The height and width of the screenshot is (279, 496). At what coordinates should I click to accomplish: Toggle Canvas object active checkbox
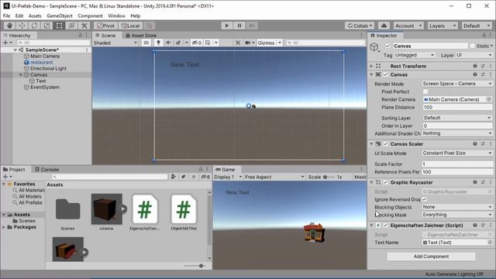point(387,46)
